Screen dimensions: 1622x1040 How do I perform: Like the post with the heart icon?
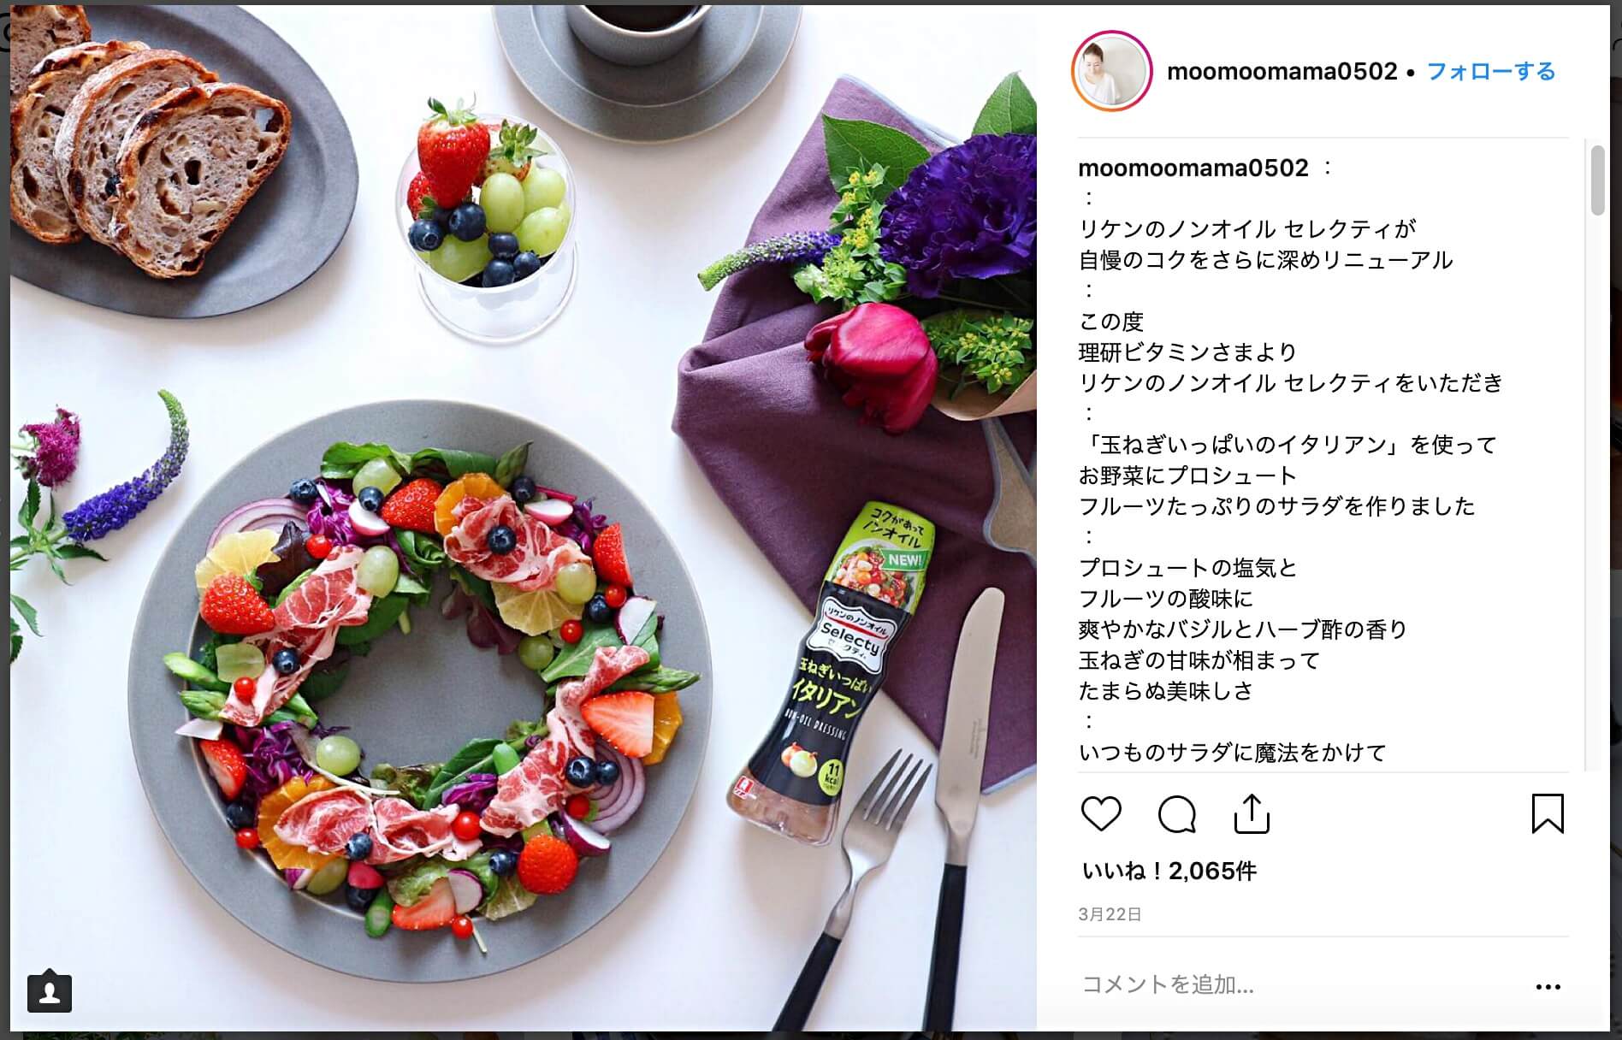[1101, 813]
